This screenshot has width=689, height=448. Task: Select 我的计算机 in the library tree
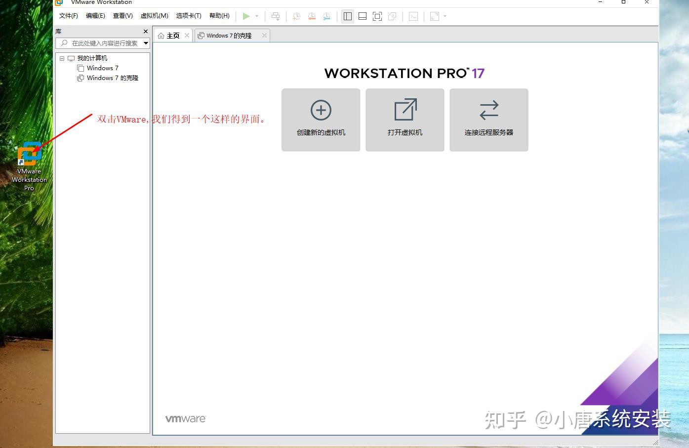[x=92, y=58]
